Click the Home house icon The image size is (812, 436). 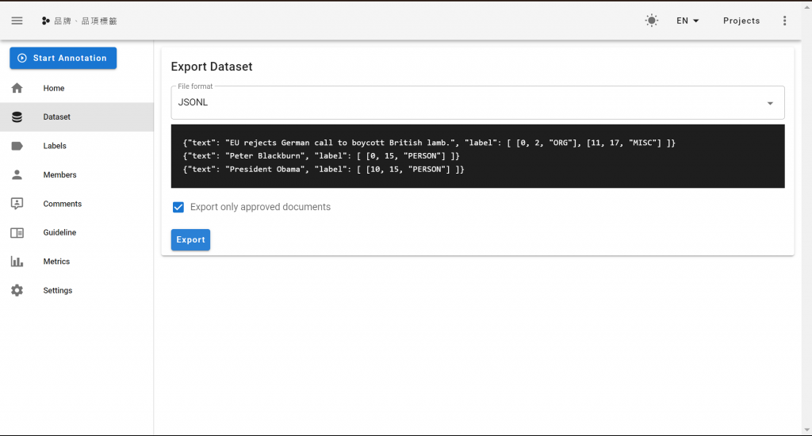point(17,88)
